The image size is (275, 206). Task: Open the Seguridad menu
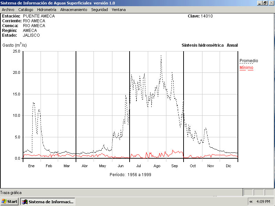coord(99,10)
